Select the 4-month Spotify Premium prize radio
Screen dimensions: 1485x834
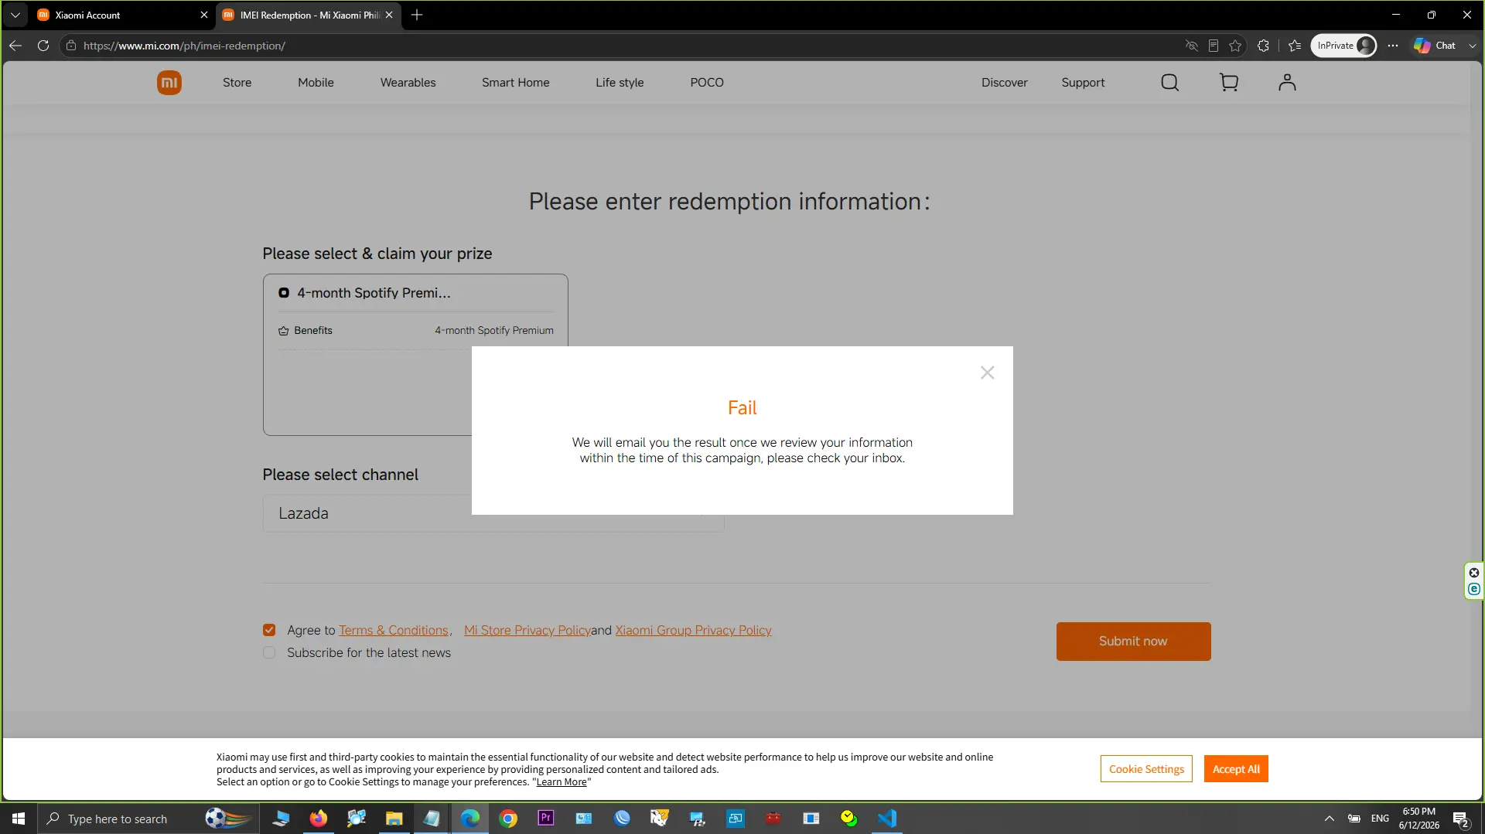pos(284,293)
